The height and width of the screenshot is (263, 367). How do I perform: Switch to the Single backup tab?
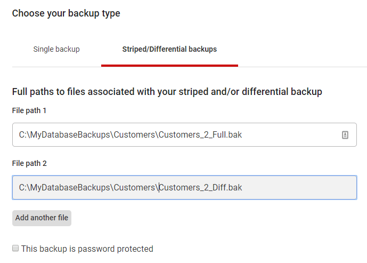click(56, 49)
